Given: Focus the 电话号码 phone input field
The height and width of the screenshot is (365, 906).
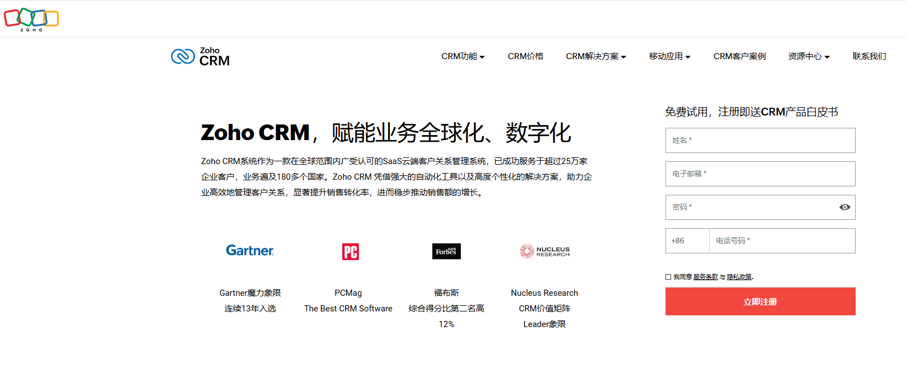Looking at the screenshot, I should coord(782,241).
